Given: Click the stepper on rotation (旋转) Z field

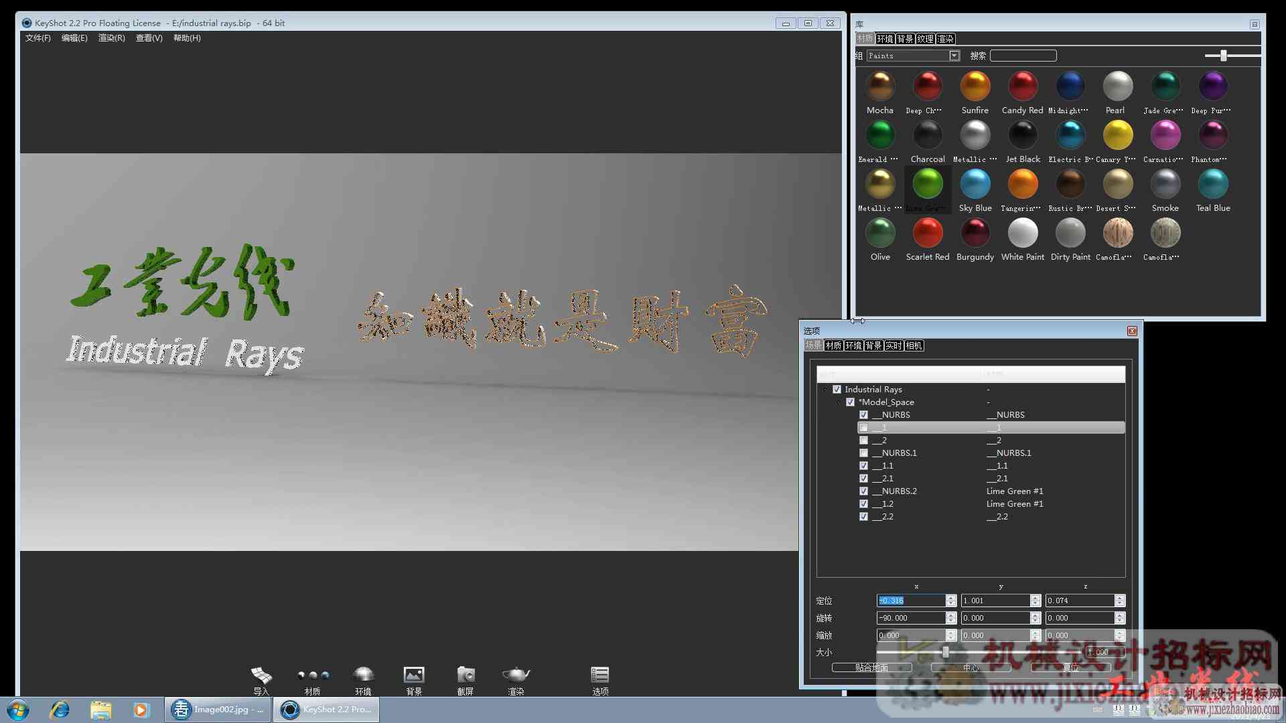Looking at the screenshot, I should pos(1120,618).
